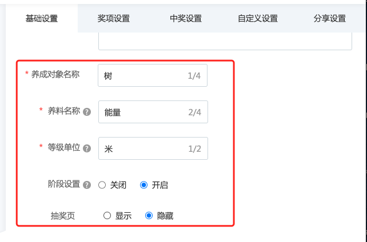This screenshot has width=367, height=242.
Task: Switch to the 基础设置 tab
Action: [x=42, y=18]
